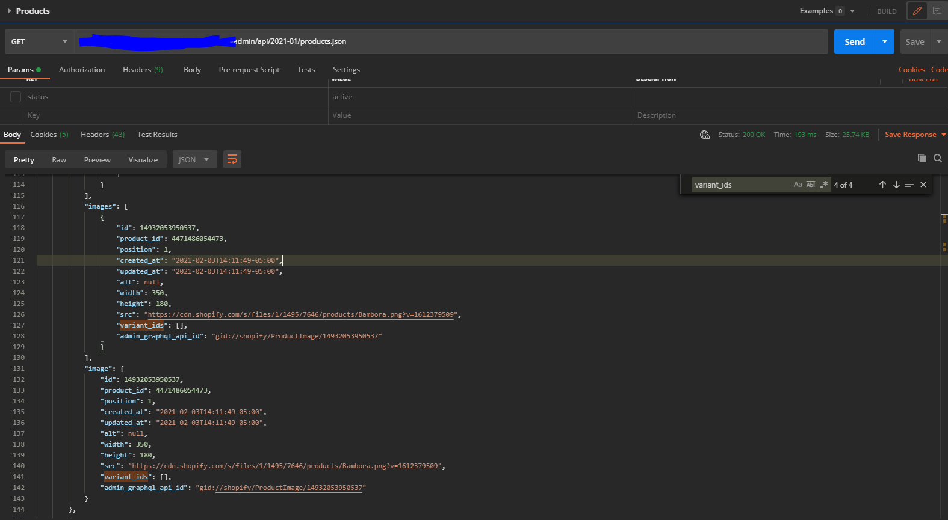The height and width of the screenshot is (520, 948).
Task: Open the comments icon at top right
Action: click(937, 11)
